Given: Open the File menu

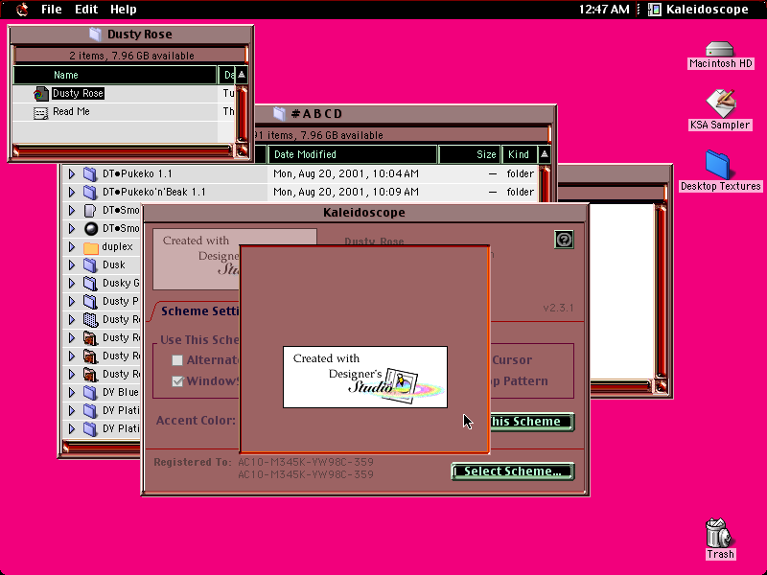Looking at the screenshot, I should (x=52, y=10).
